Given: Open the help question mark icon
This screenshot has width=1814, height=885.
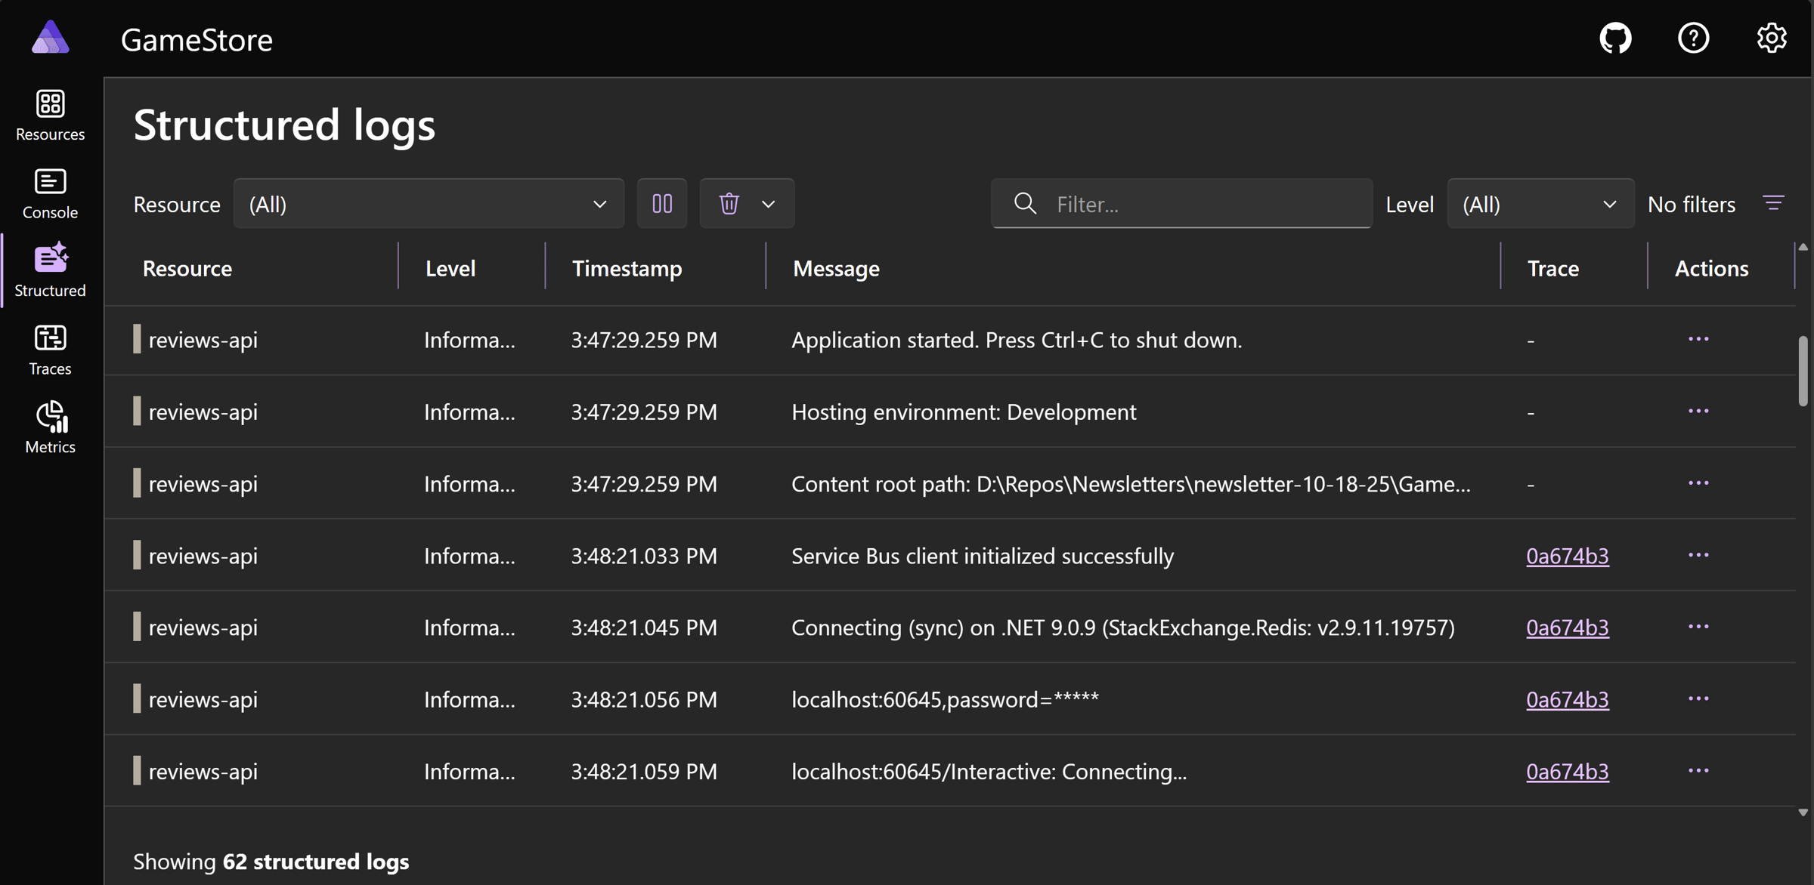Looking at the screenshot, I should coord(1693,38).
